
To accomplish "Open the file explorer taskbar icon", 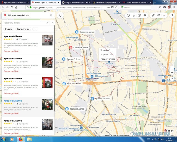I will tap(29, 139).
